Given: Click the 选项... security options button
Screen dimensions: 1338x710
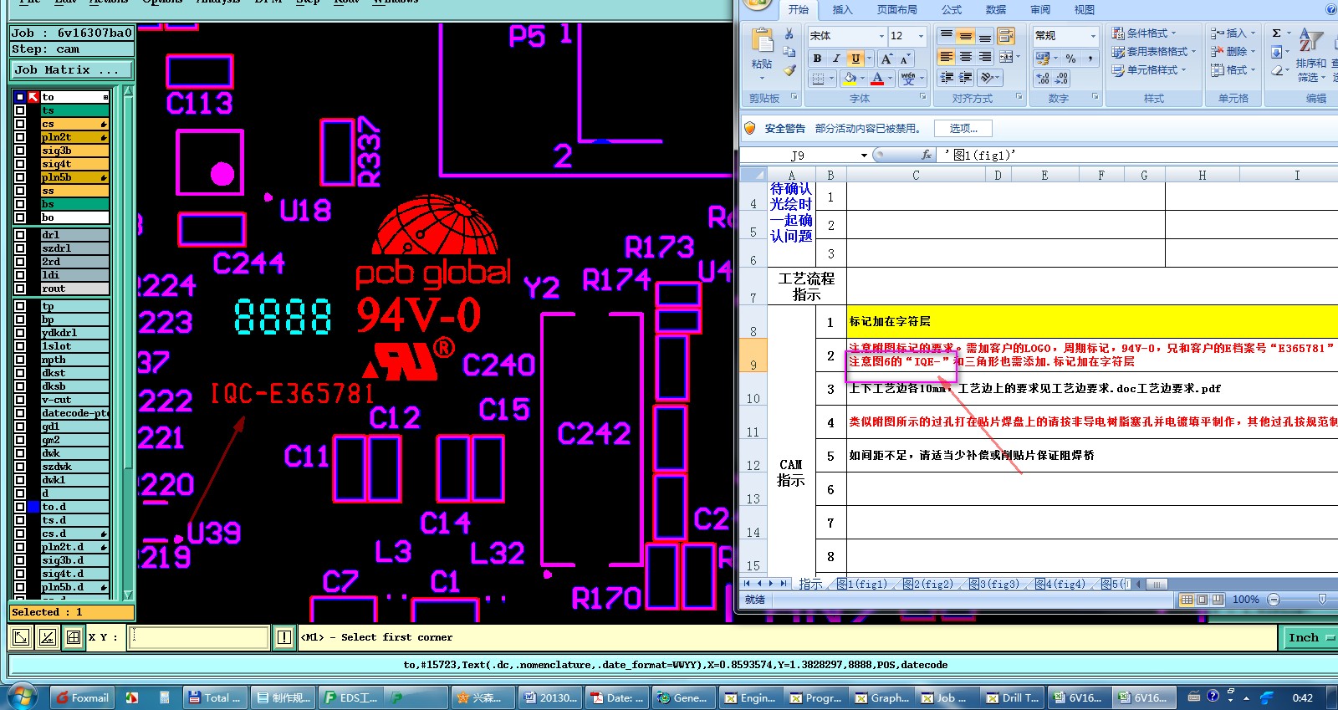Looking at the screenshot, I should [x=963, y=128].
